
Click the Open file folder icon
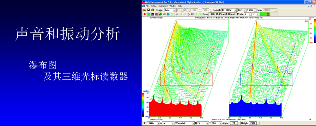145,10
